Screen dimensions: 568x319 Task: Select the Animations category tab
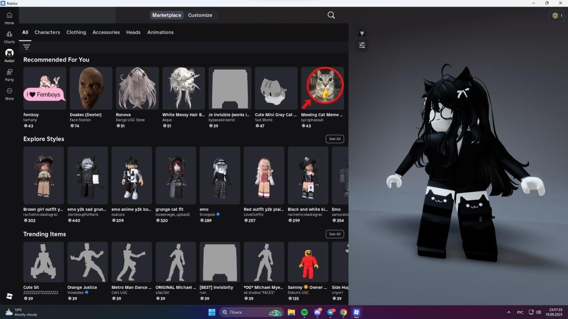pos(160,32)
